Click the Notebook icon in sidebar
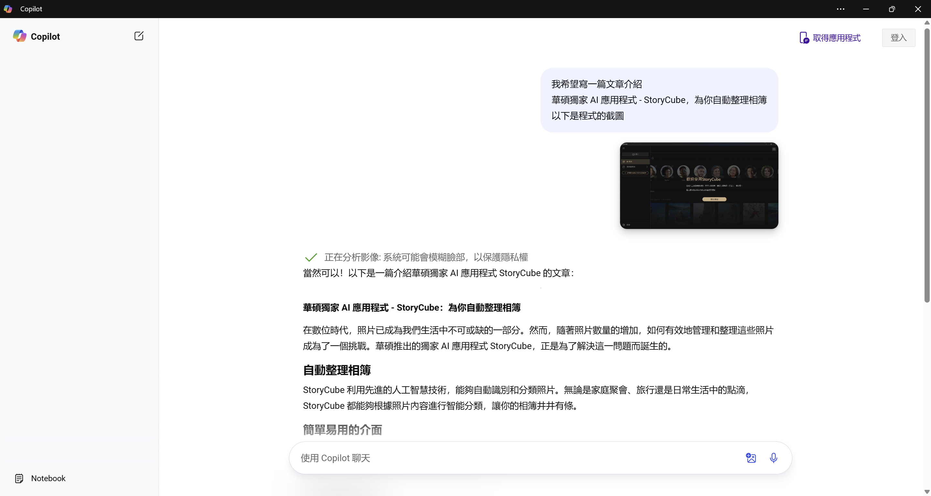Viewport: 931px width, 496px height. (x=19, y=478)
